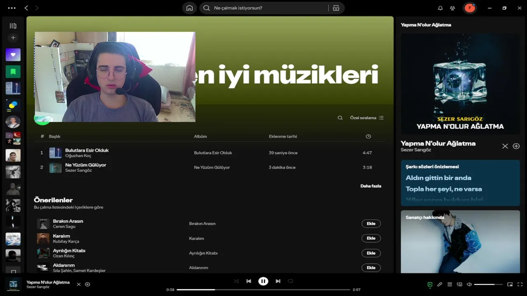Go forward with the right arrow

click(37, 8)
